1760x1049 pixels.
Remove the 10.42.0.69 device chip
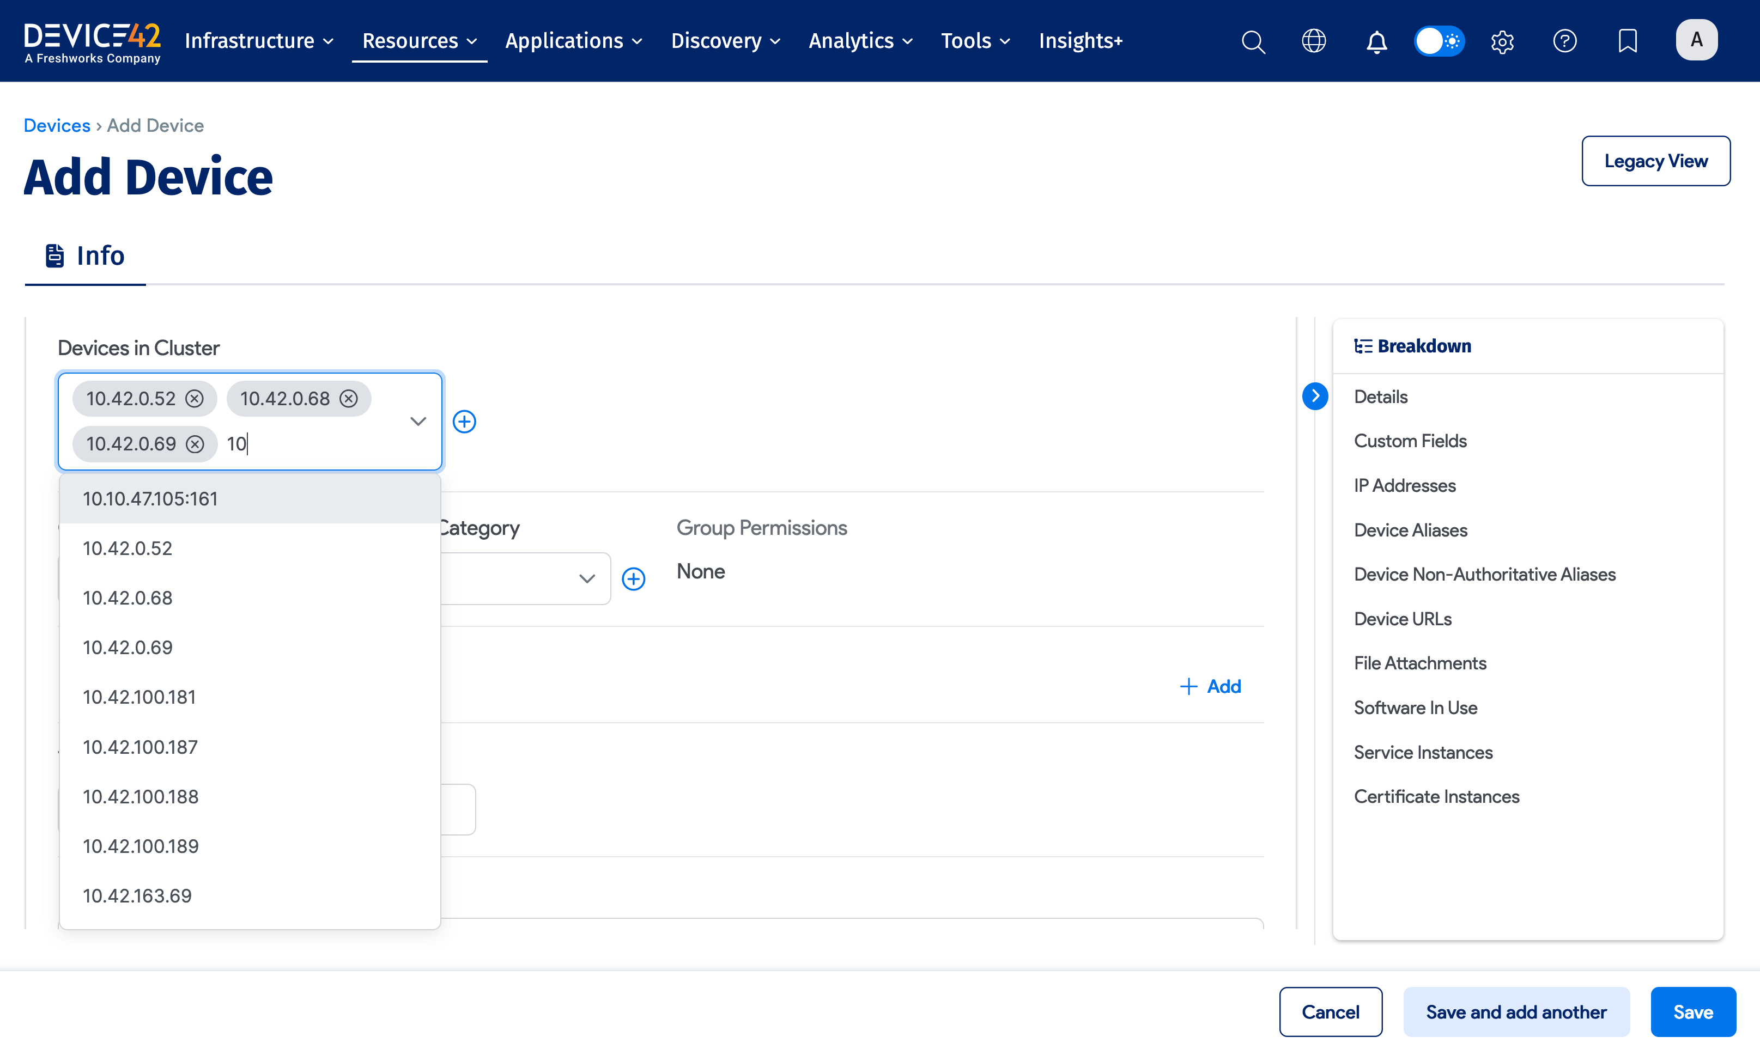tap(195, 444)
